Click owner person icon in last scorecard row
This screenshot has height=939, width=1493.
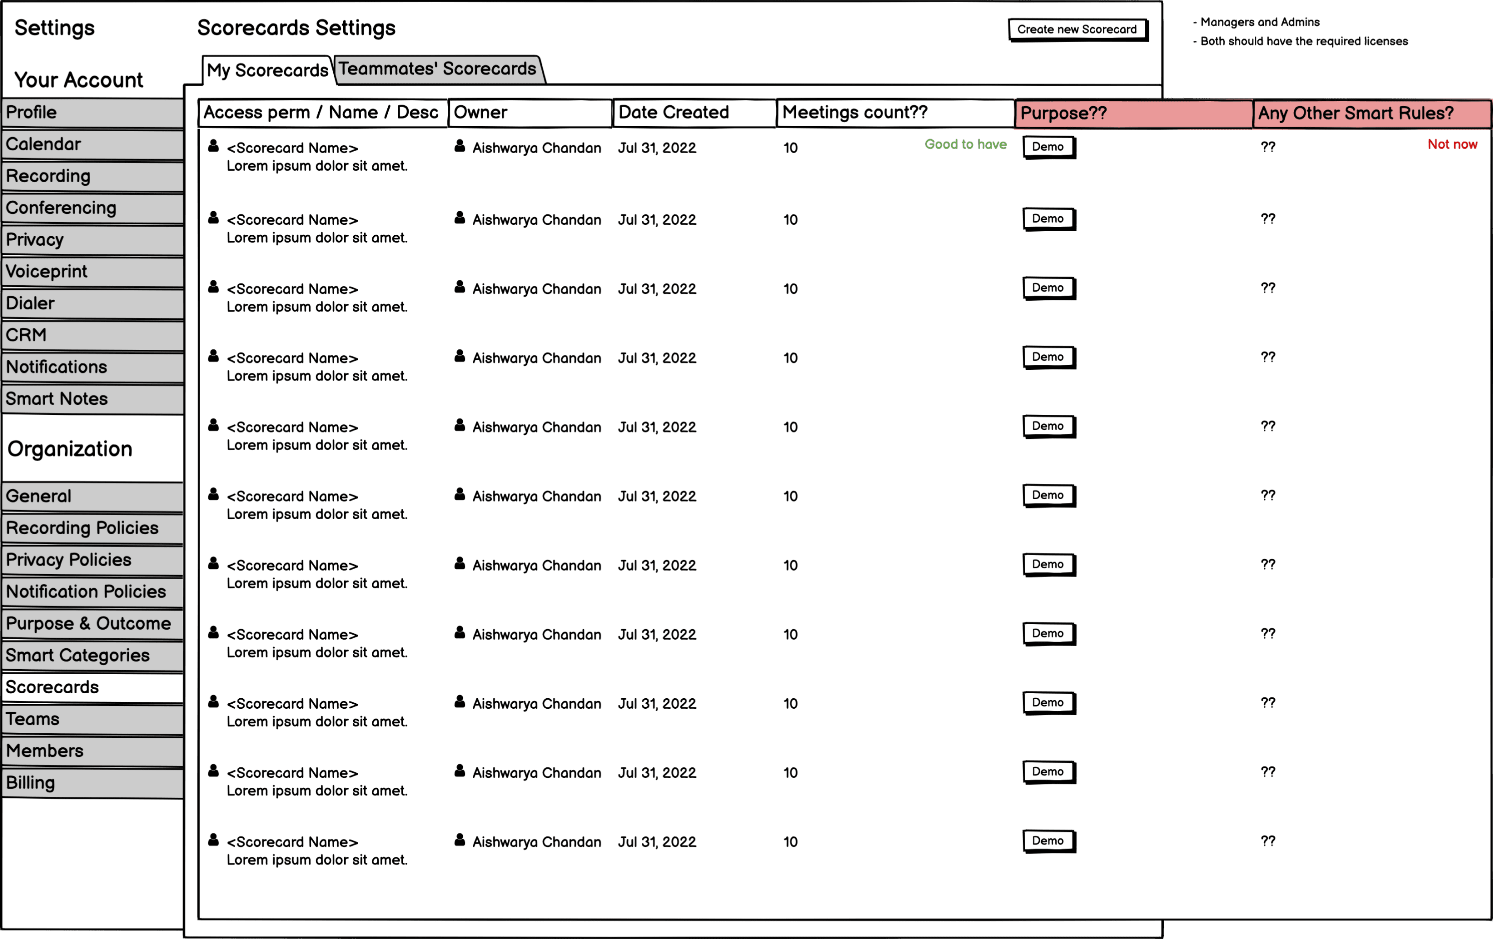point(459,840)
